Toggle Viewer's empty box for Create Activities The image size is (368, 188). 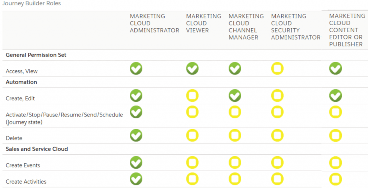192,179
